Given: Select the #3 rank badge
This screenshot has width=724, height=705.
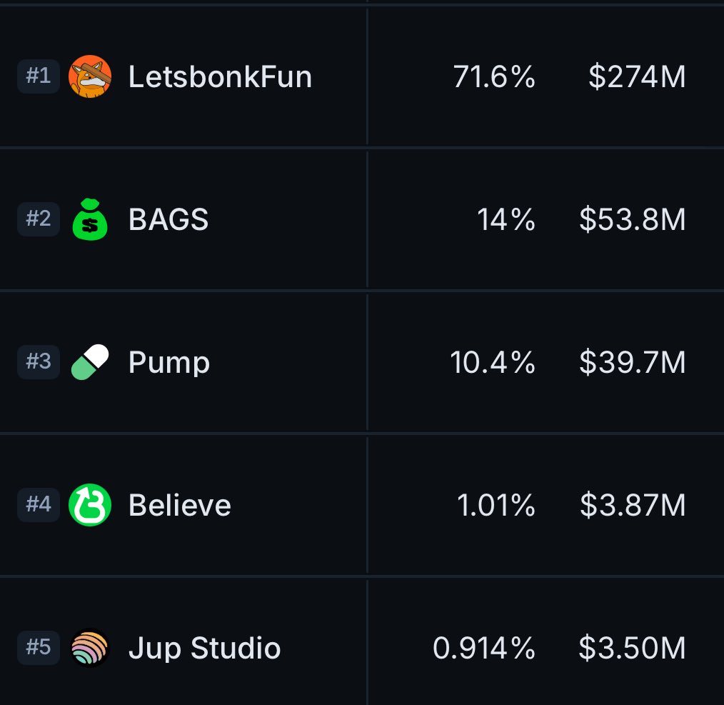Looking at the screenshot, I should click(x=39, y=361).
